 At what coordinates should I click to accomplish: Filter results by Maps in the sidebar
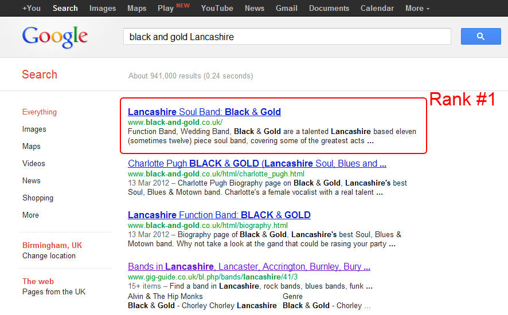(x=32, y=146)
